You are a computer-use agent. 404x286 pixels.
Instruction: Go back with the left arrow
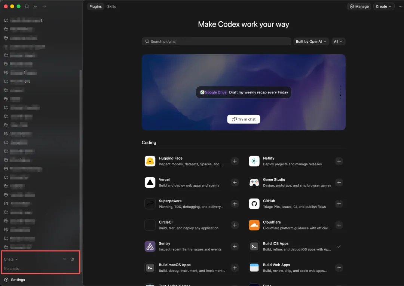tap(36, 6)
